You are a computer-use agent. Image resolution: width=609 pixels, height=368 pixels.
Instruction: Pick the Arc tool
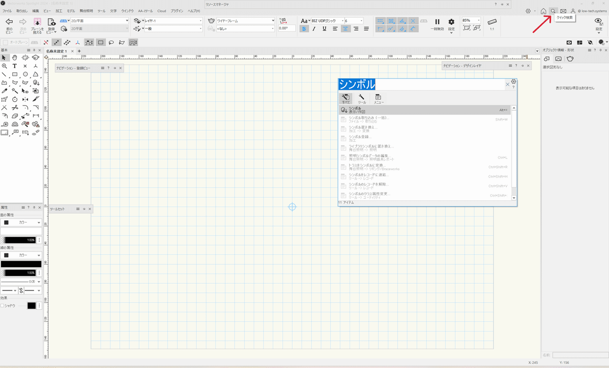point(36,74)
